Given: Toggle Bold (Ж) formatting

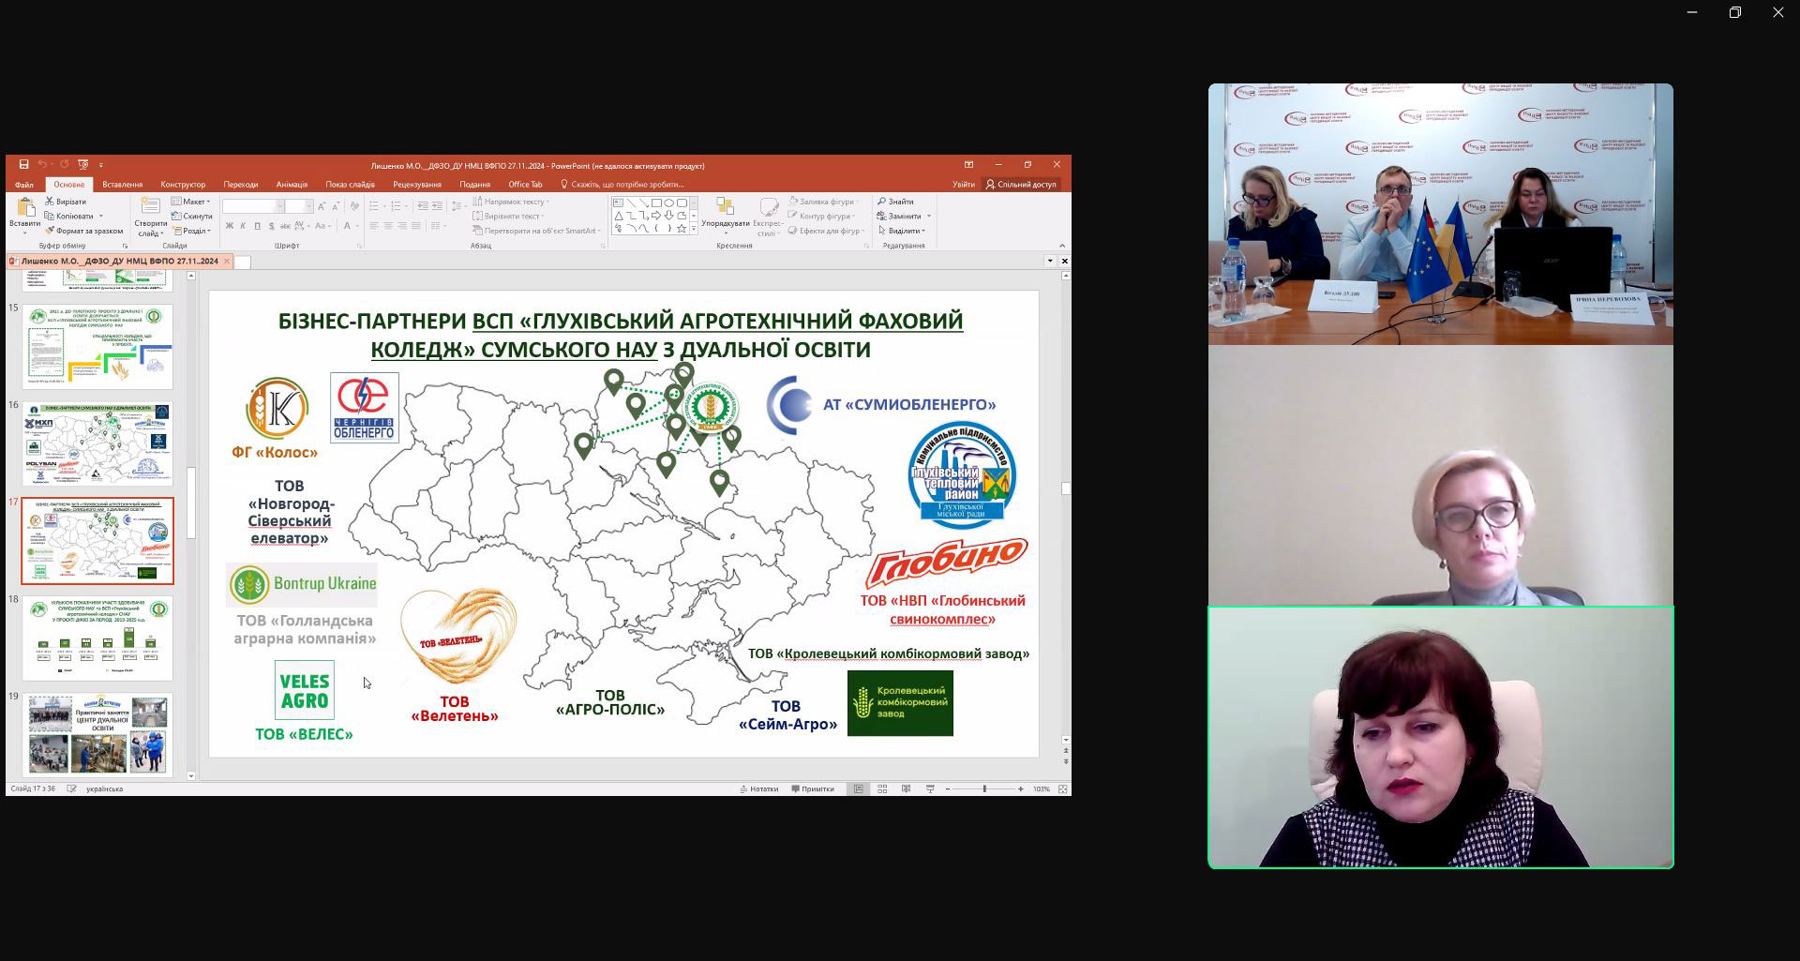Looking at the screenshot, I should pyautogui.click(x=230, y=226).
